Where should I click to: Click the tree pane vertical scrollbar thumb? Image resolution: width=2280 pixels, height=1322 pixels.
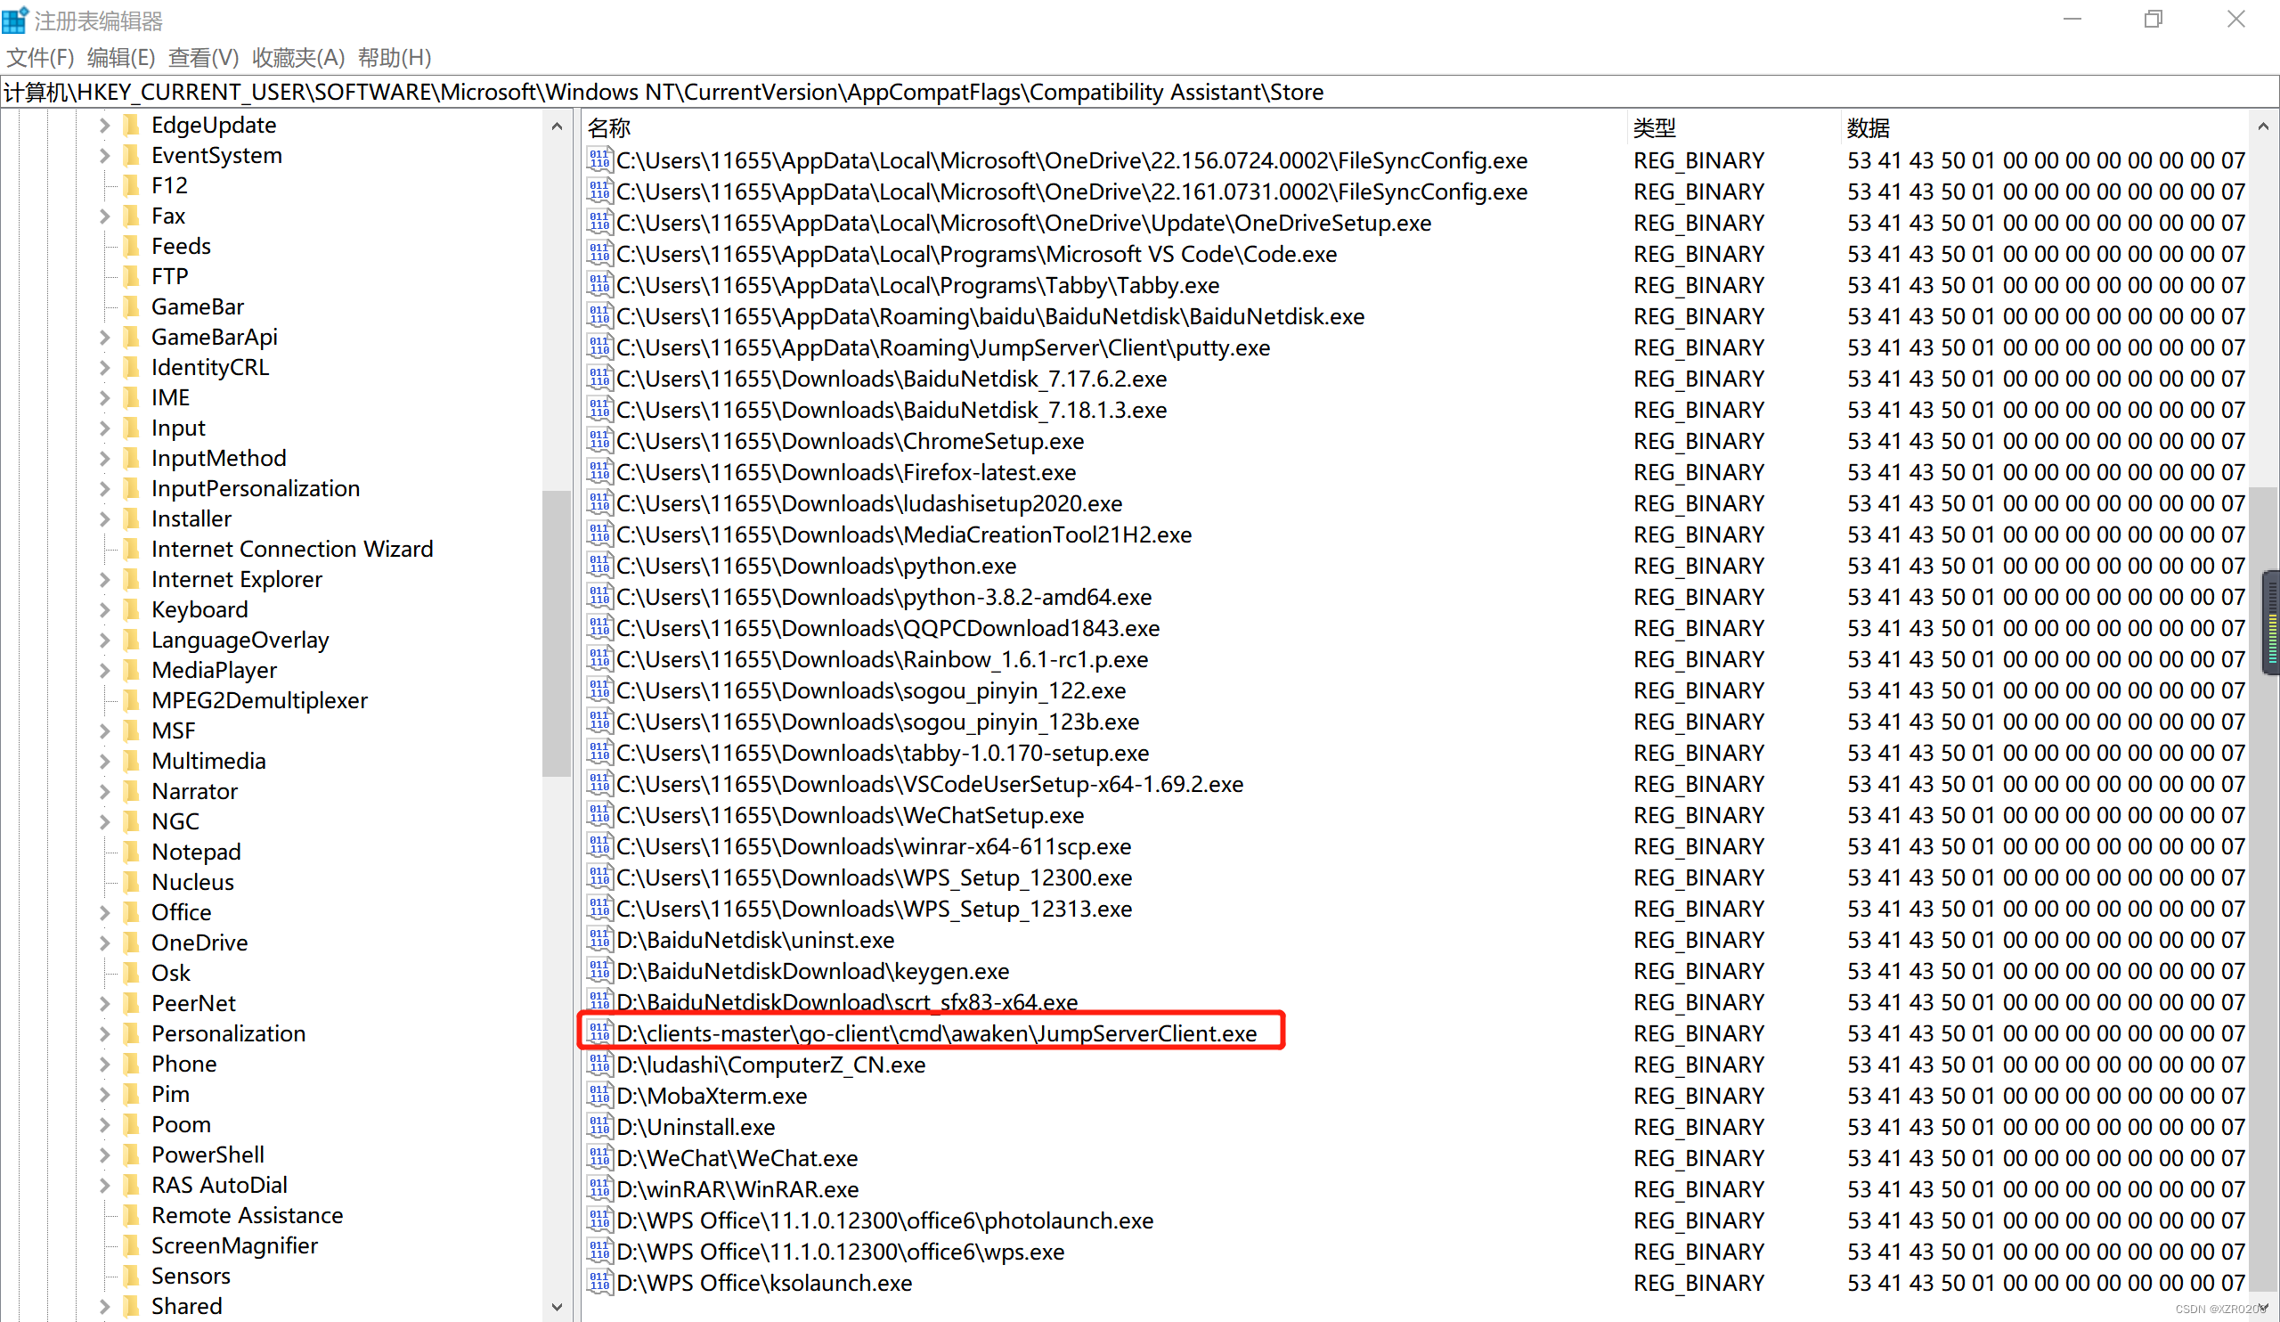(x=557, y=633)
